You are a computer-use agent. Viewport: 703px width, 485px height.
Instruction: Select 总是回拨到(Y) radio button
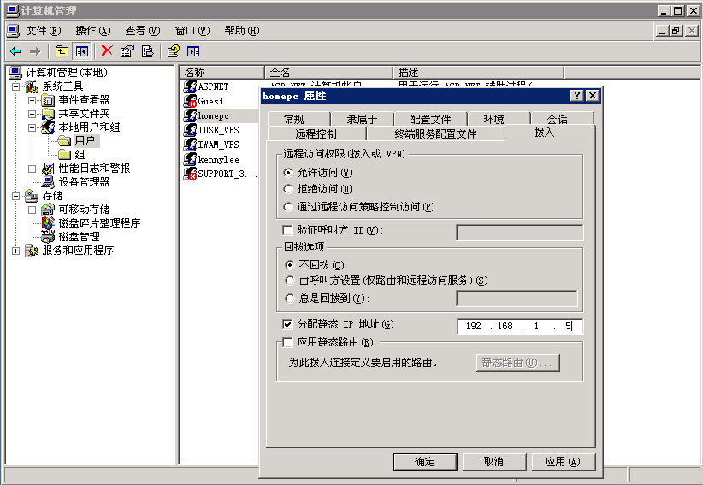(290, 298)
